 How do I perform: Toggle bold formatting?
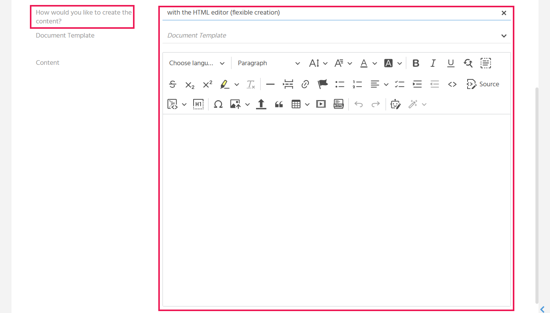click(x=416, y=63)
